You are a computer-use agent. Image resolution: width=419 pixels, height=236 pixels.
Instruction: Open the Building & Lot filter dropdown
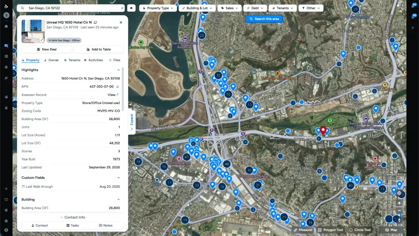(x=197, y=8)
